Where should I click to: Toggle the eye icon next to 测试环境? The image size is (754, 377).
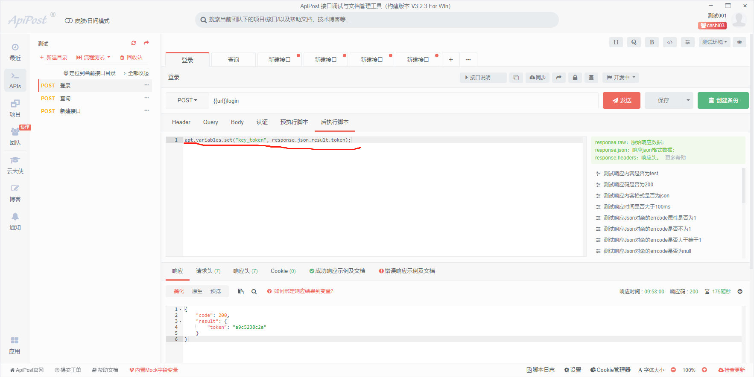(739, 42)
